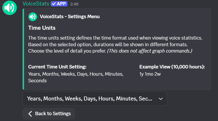Click the verified checkmark in the APP badge

point(54,4)
